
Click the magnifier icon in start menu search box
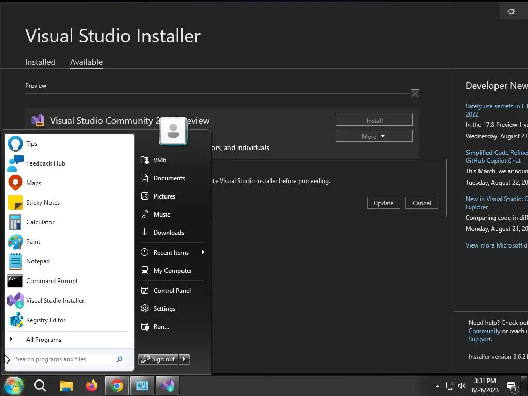click(120, 359)
